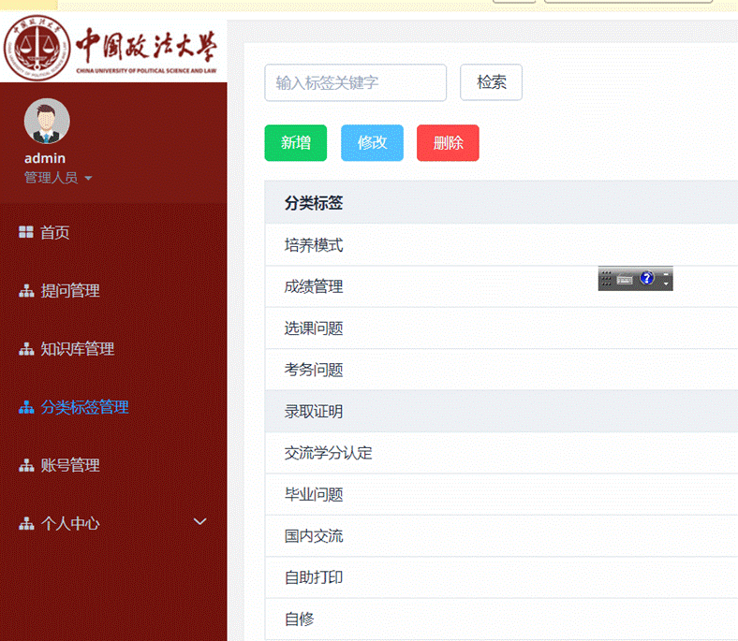The width and height of the screenshot is (738, 641).
Task: Focus the 输入标签关键字 search field
Action: (355, 82)
